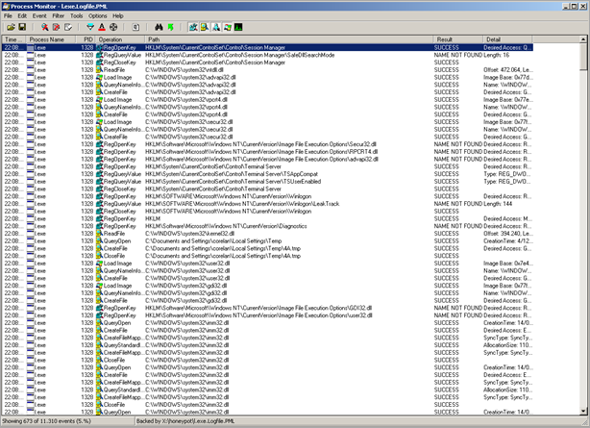Screen dimensions: 590x428
Task: Toggle Show File System Activity in the toolbar
Action: [205, 27]
